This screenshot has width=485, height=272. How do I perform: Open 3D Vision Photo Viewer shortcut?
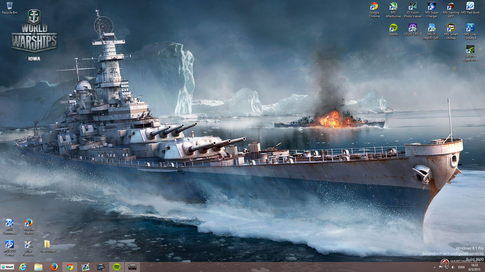(413, 10)
